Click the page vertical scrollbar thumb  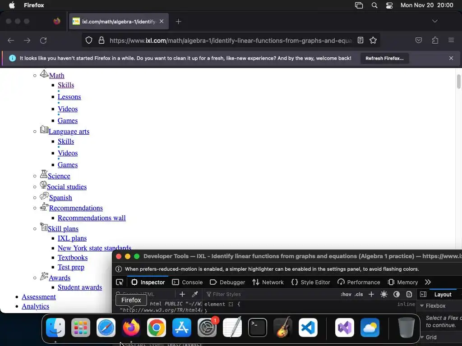point(458,81)
